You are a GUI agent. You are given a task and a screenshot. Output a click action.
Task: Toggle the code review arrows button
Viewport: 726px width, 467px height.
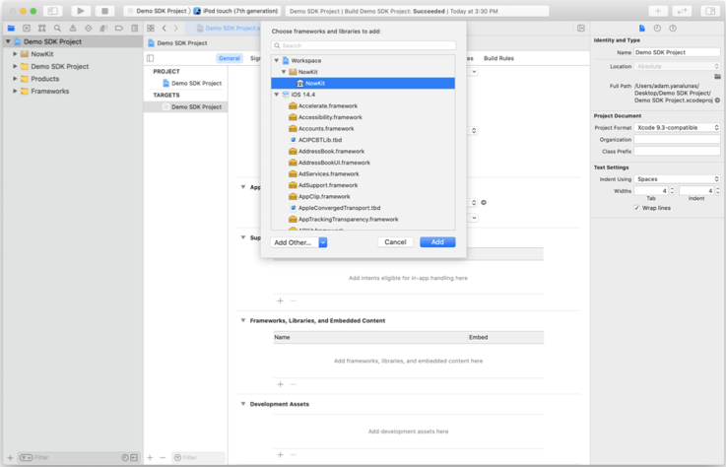coord(682,11)
